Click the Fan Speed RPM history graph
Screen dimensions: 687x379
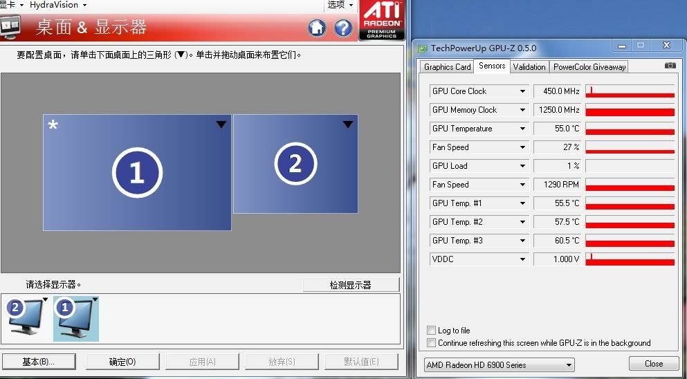click(630, 185)
